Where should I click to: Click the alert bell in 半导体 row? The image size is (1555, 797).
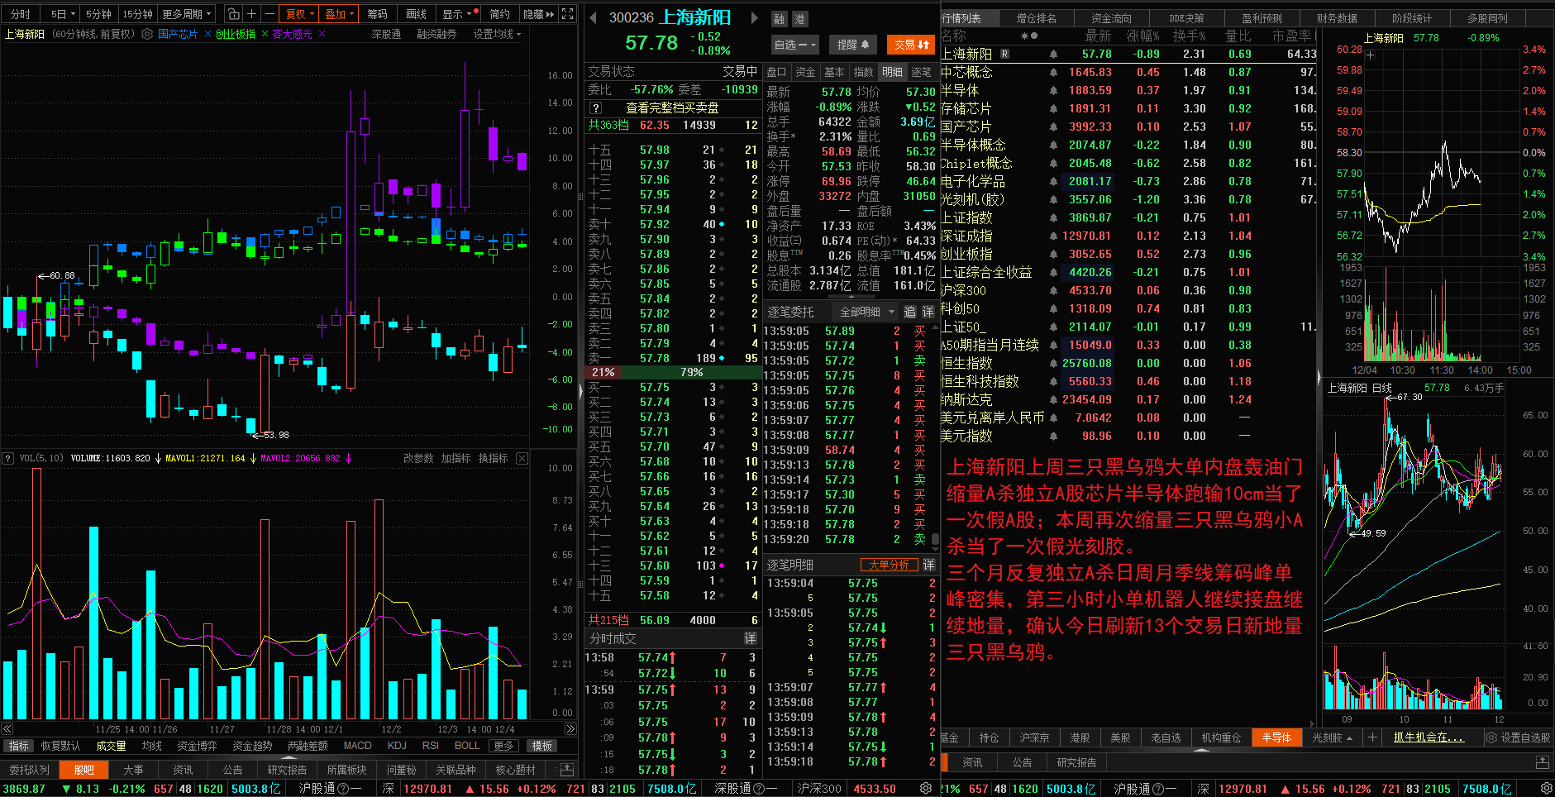coord(1053,90)
